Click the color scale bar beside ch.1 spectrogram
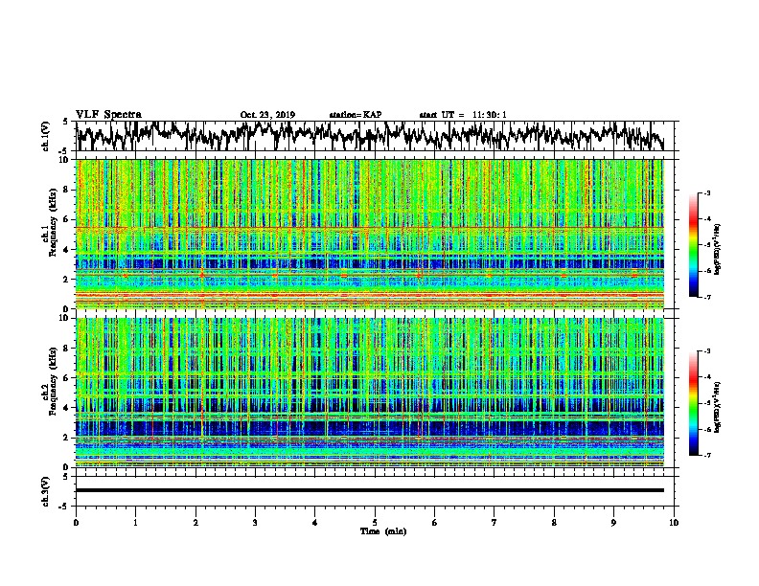Viewport: 759px width, 586px height. point(694,245)
